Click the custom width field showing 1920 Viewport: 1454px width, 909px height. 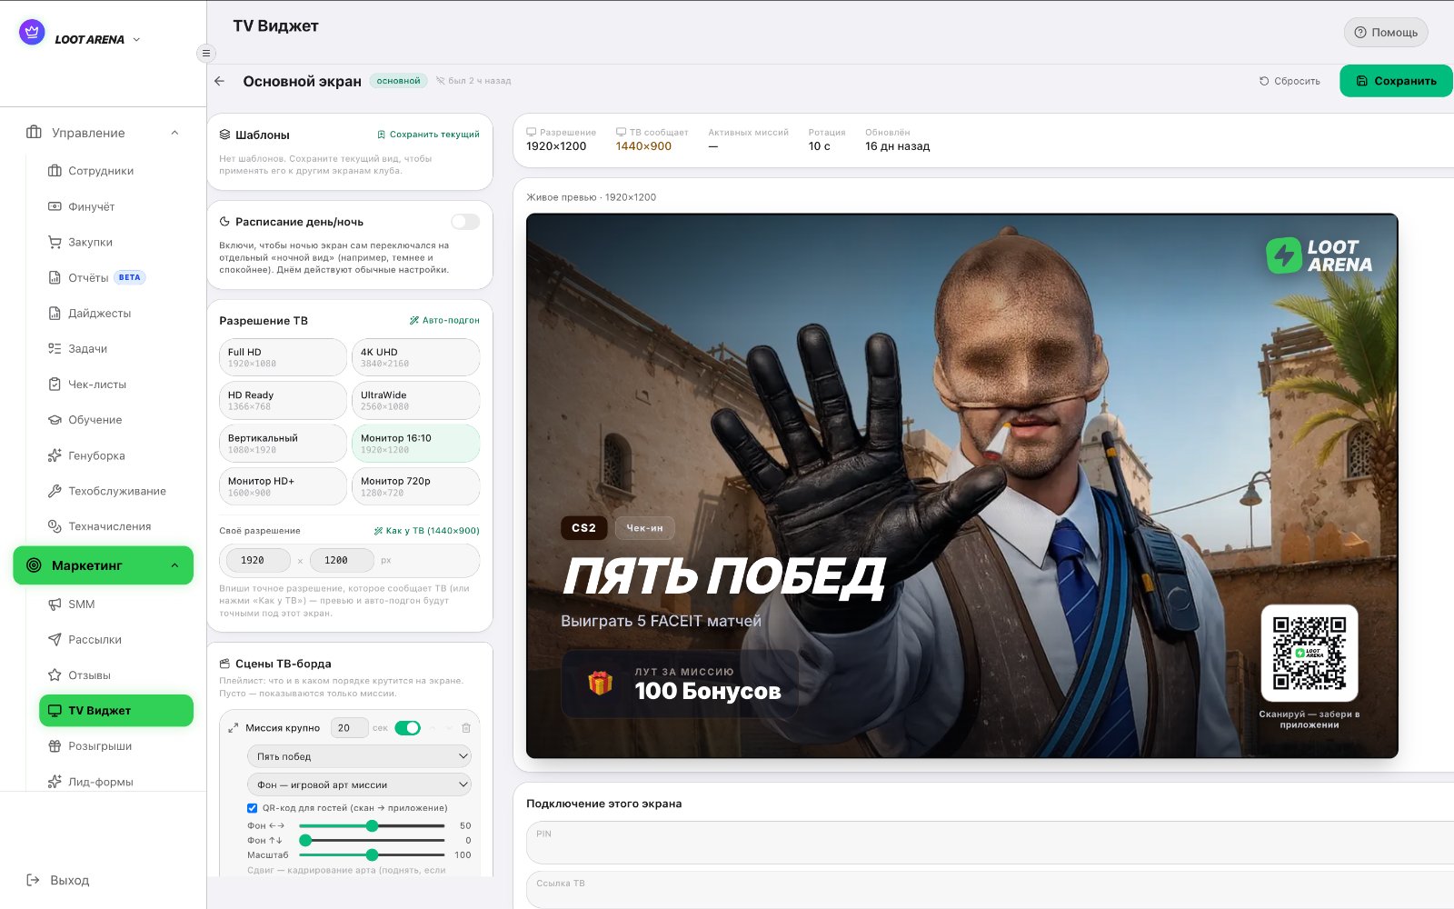point(258,561)
